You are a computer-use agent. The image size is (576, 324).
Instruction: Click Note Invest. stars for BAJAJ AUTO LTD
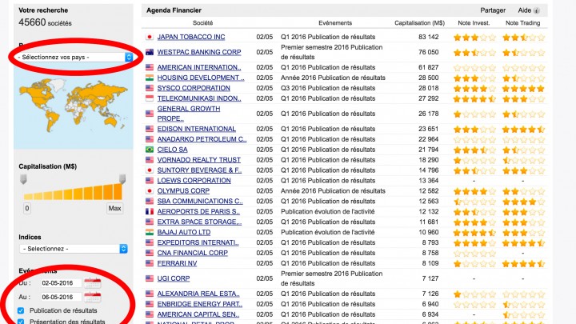click(x=474, y=233)
